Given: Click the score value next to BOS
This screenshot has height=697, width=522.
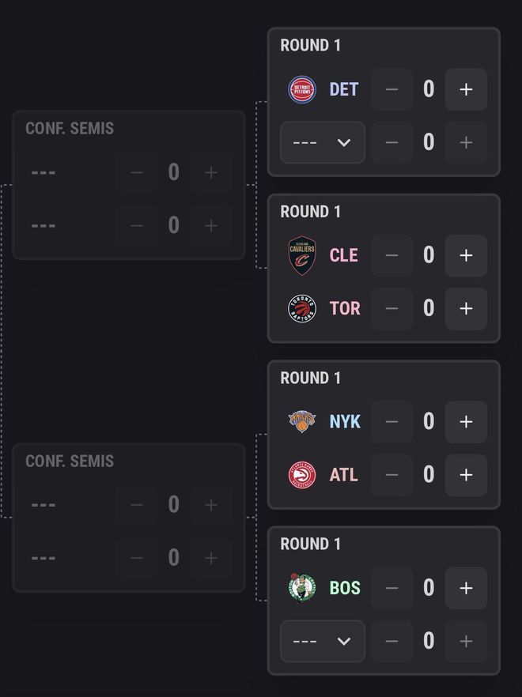Looking at the screenshot, I should [x=429, y=587].
